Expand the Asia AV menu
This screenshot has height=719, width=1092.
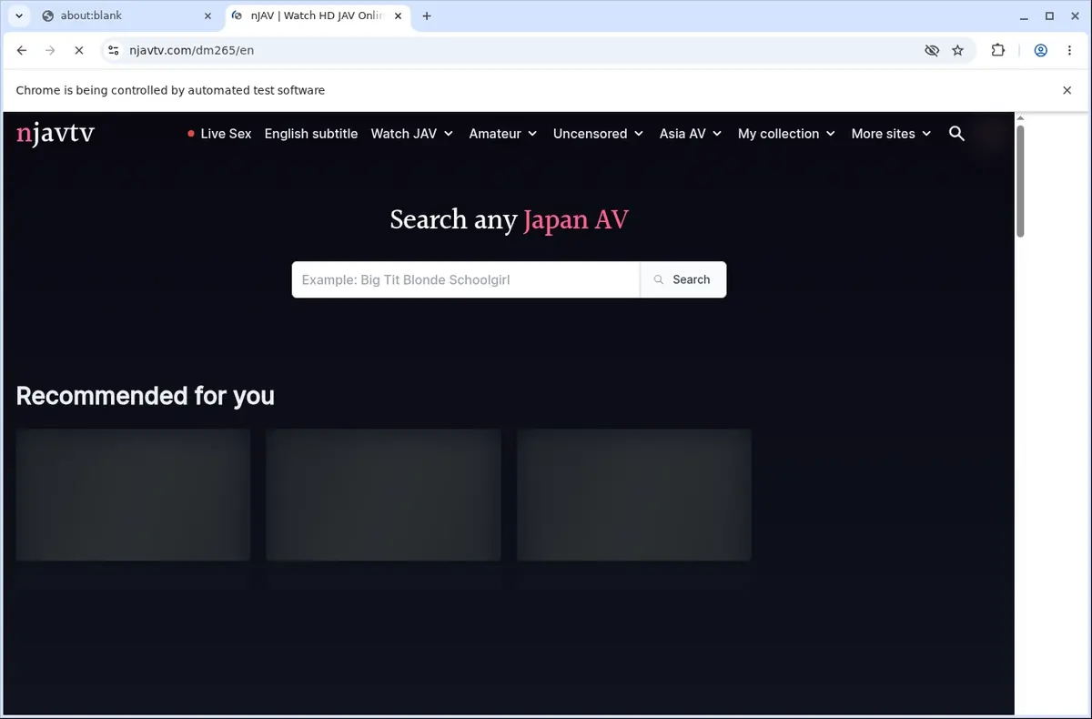coord(691,134)
